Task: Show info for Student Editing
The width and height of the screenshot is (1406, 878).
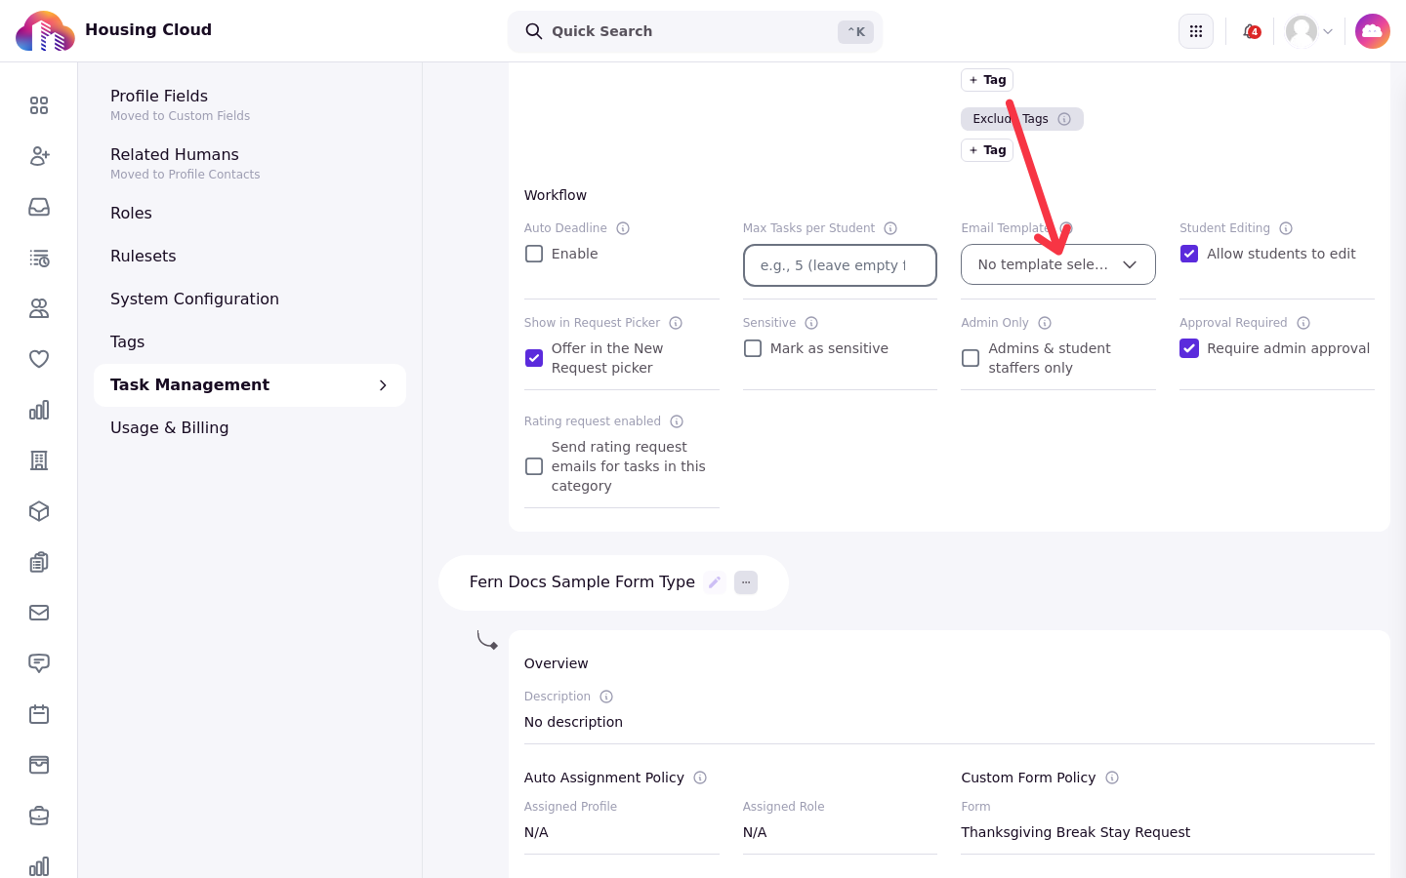Action: coord(1286,228)
